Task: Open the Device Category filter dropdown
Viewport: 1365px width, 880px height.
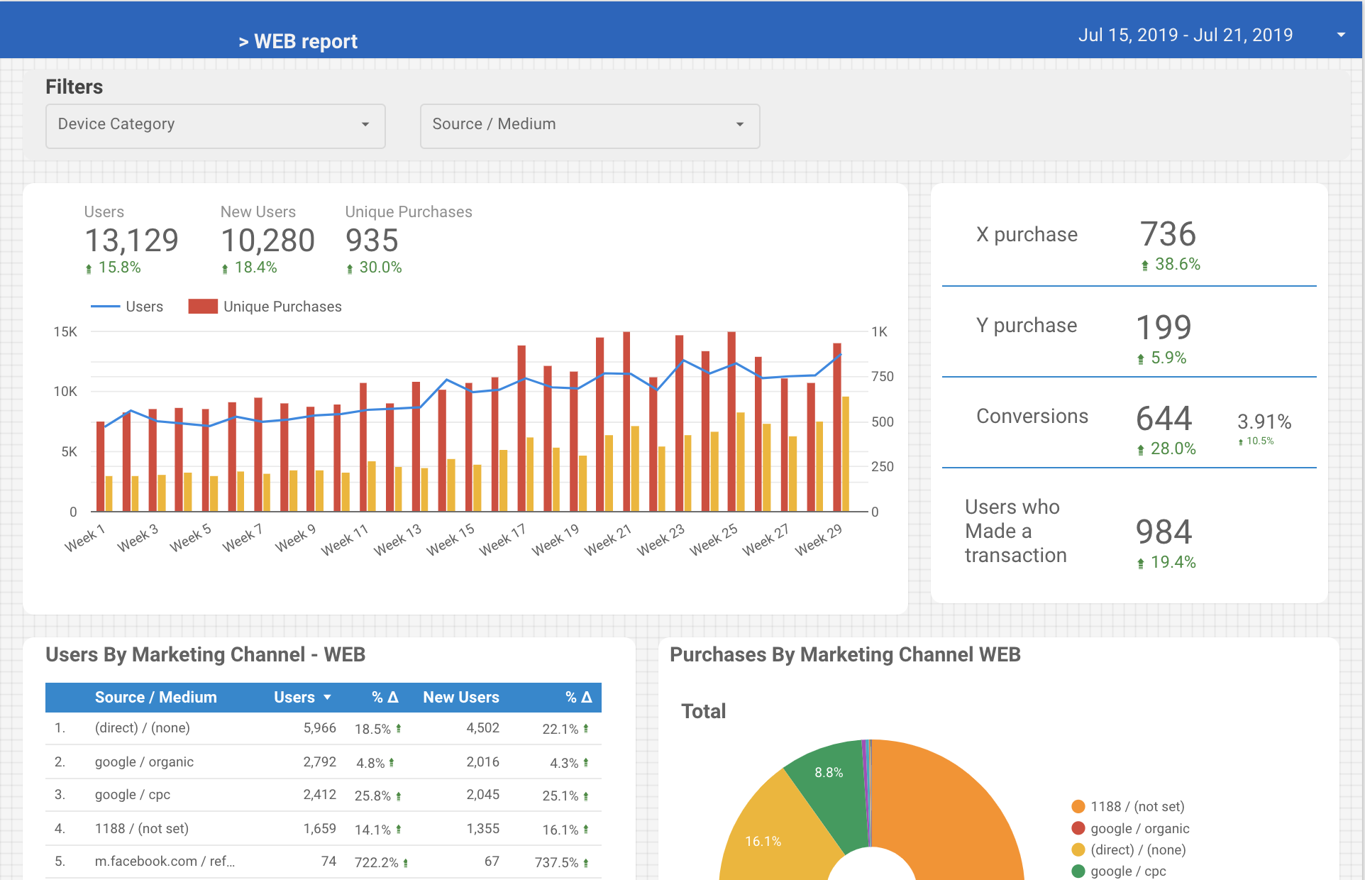Action: pos(216,126)
